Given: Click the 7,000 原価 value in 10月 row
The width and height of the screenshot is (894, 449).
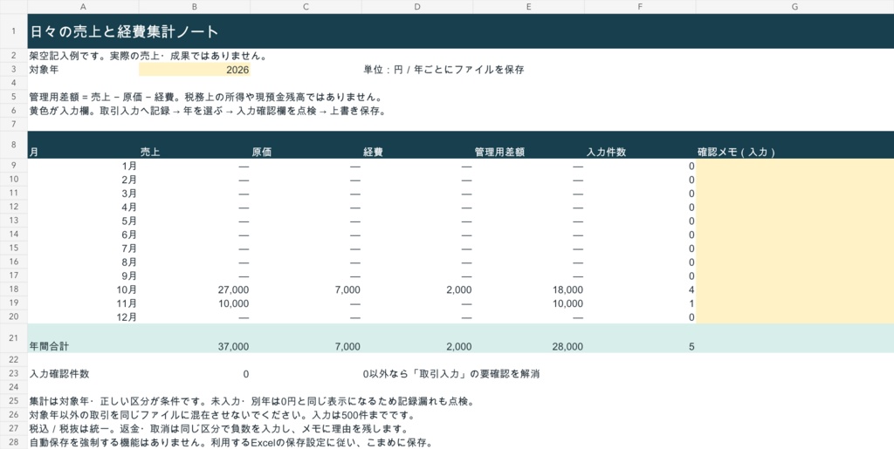Looking at the screenshot, I should (306, 289).
